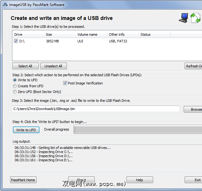202x191 pixels.
Task: Open the Help button
Action: coord(140,180)
